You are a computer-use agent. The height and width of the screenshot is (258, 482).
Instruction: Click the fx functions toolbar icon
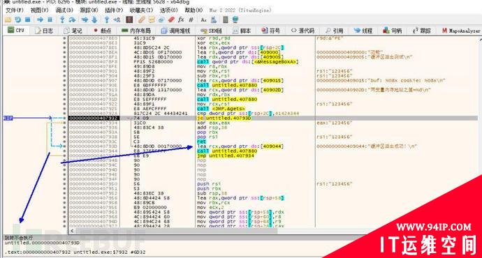[181, 20]
